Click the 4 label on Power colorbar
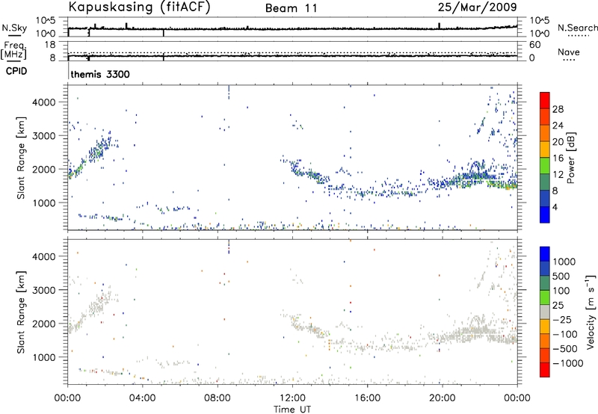The width and height of the screenshot is (598, 414). pyautogui.click(x=555, y=207)
